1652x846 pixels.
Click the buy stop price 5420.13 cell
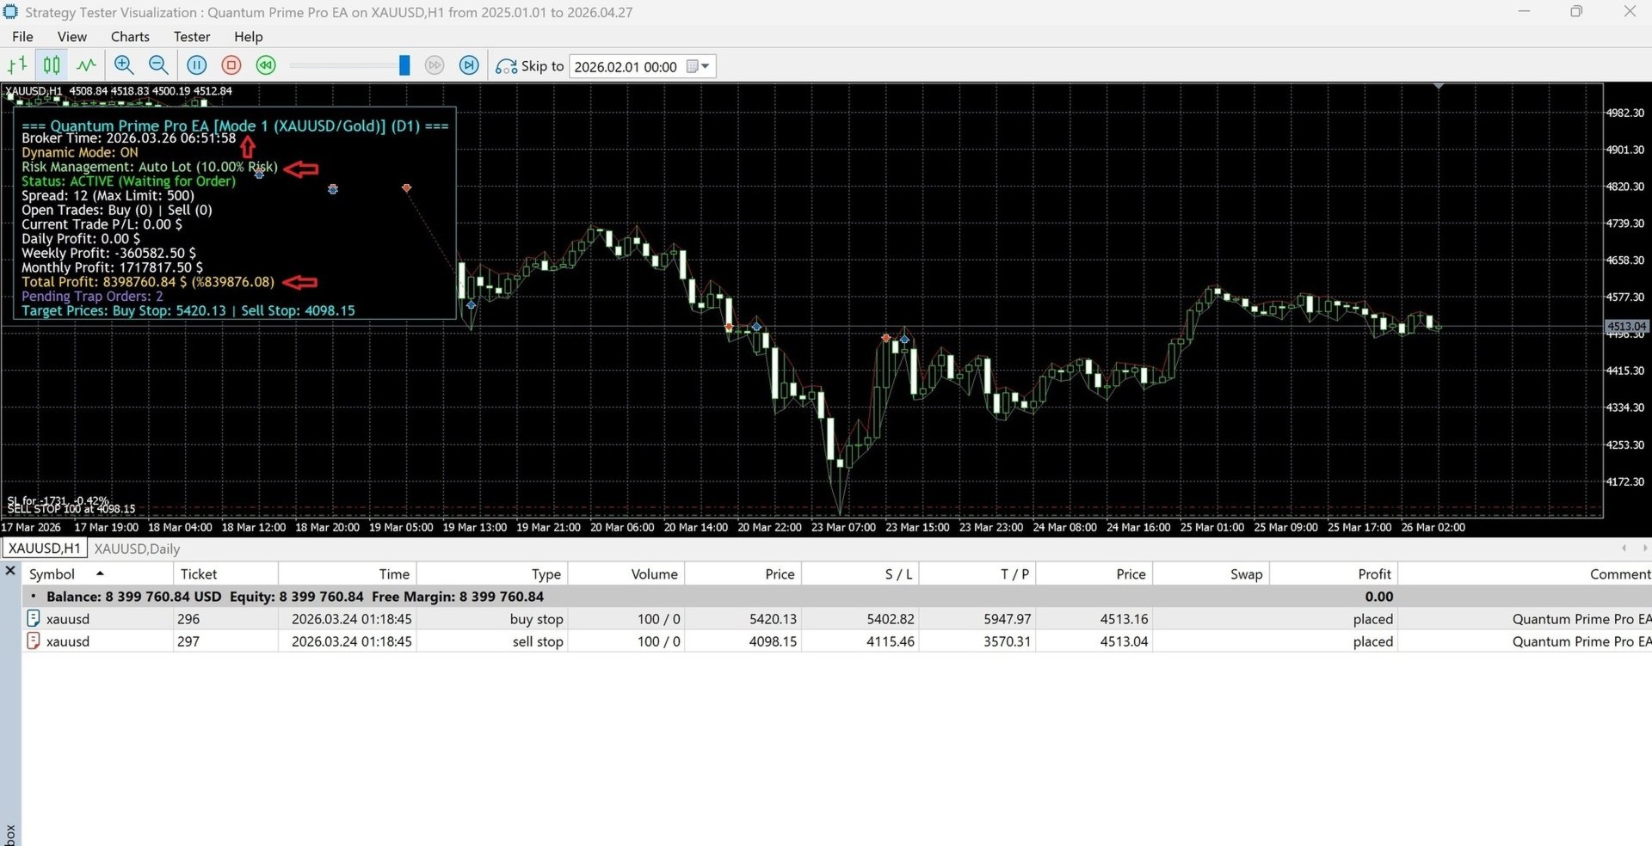773,619
